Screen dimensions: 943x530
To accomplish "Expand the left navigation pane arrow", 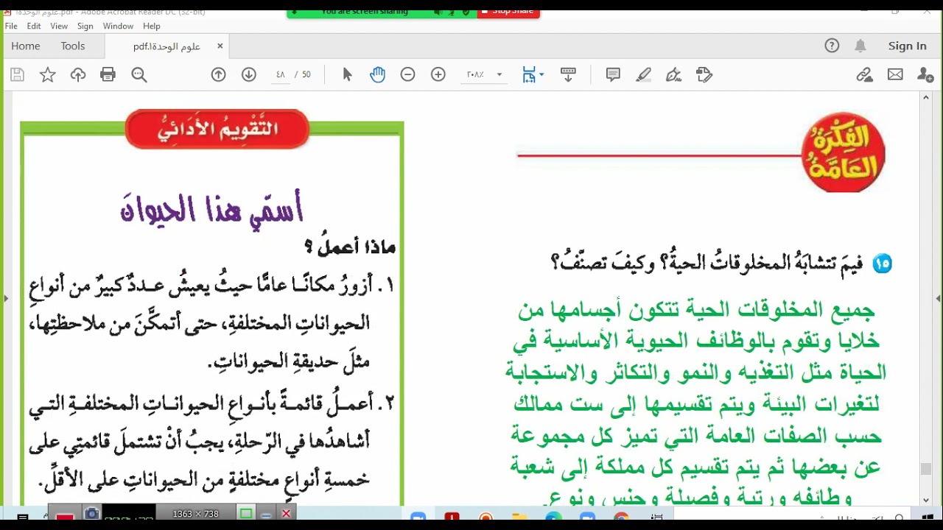I will coord(6,298).
